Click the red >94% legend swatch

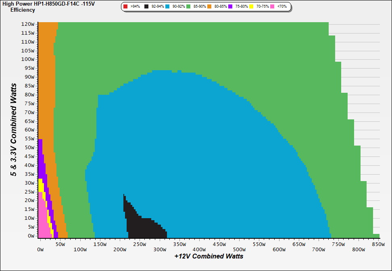click(x=125, y=7)
